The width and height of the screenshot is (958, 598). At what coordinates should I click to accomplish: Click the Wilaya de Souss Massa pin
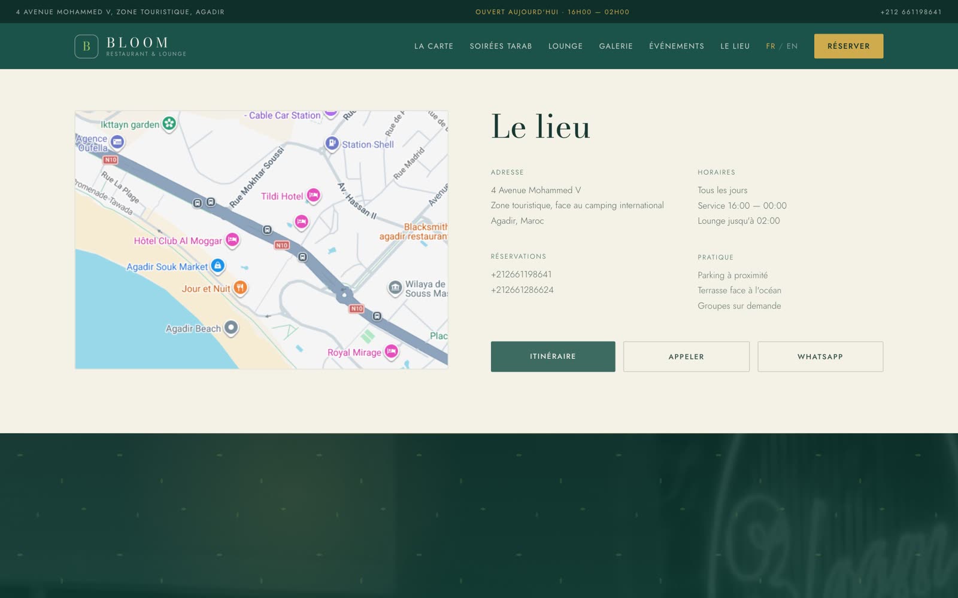tap(395, 288)
